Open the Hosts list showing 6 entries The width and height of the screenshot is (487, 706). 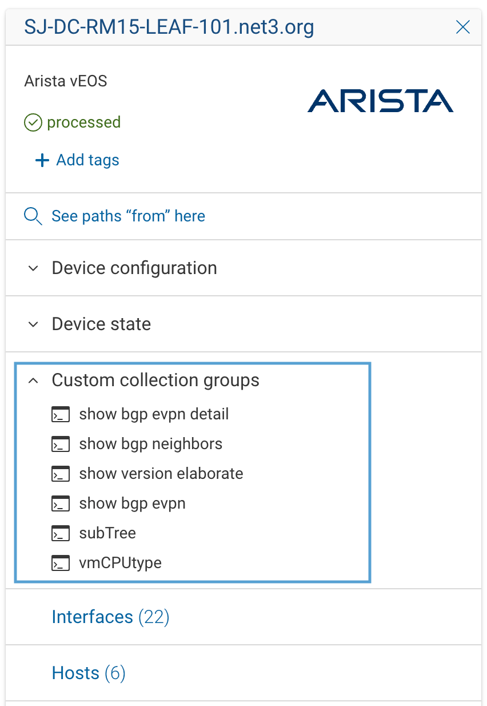[88, 673]
